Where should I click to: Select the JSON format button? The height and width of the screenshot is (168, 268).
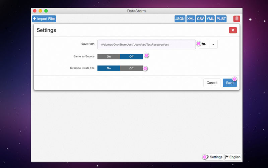180,19
